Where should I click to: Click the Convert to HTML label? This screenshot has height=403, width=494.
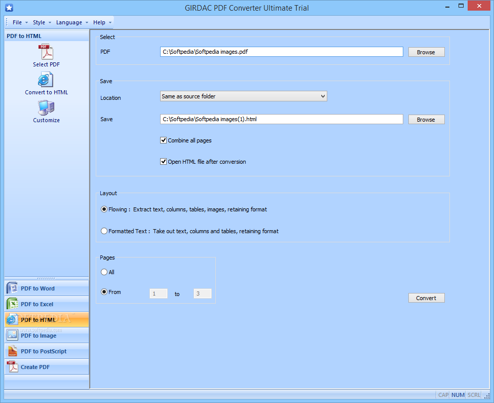pyautogui.click(x=46, y=92)
